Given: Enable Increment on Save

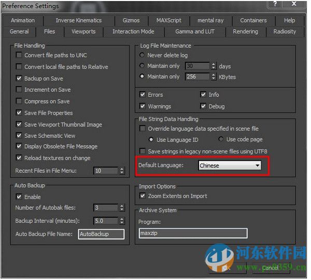Looking at the screenshot, I should (x=19, y=90).
